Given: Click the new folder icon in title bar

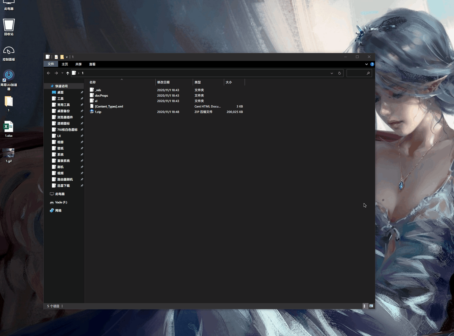Looking at the screenshot, I should click(x=62, y=57).
